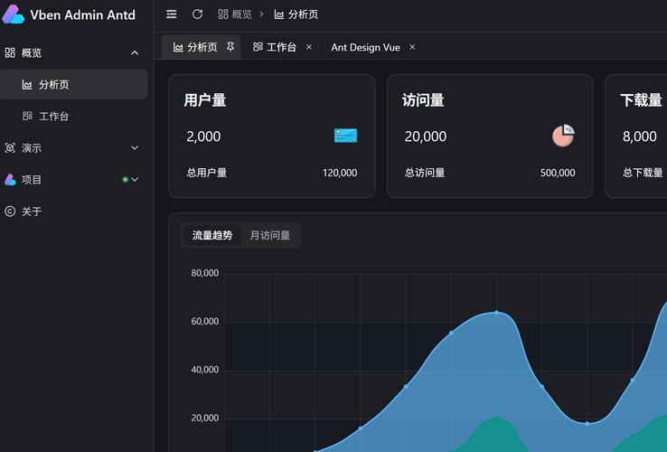Click the 8,000 value in 下载量 card
The height and width of the screenshot is (452, 667).
(639, 137)
